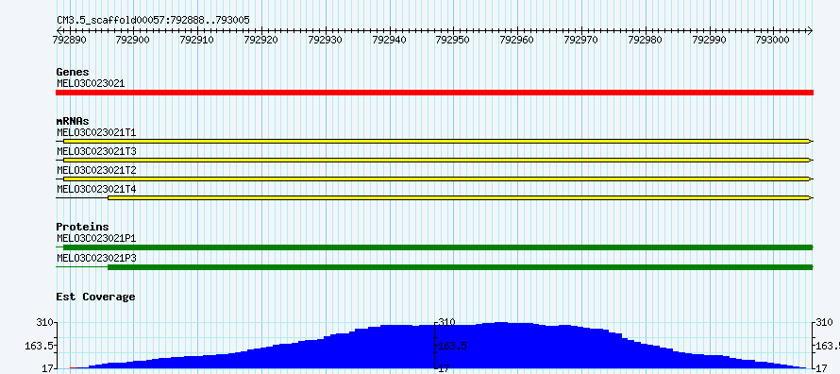The width and height of the screenshot is (840, 374).
Task: Click the MELO3C023021P3 text label
Action: coord(96,258)
